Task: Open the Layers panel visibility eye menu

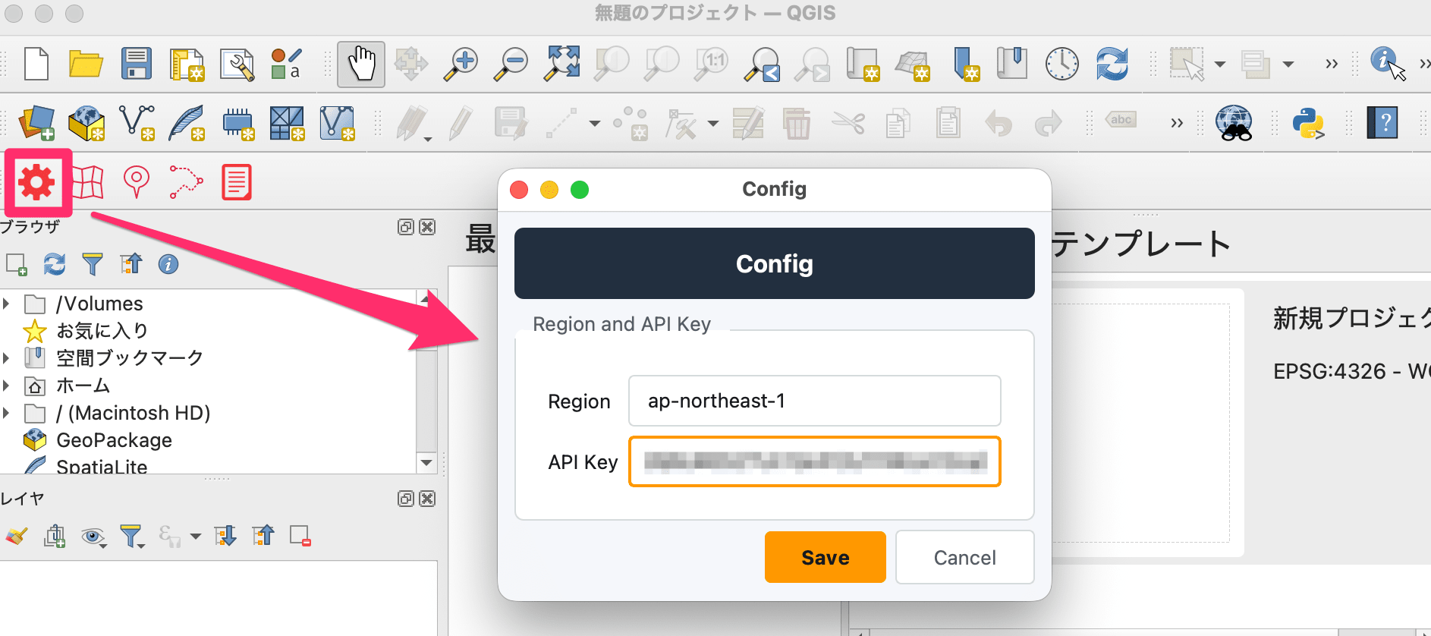Action: (94, 537)
